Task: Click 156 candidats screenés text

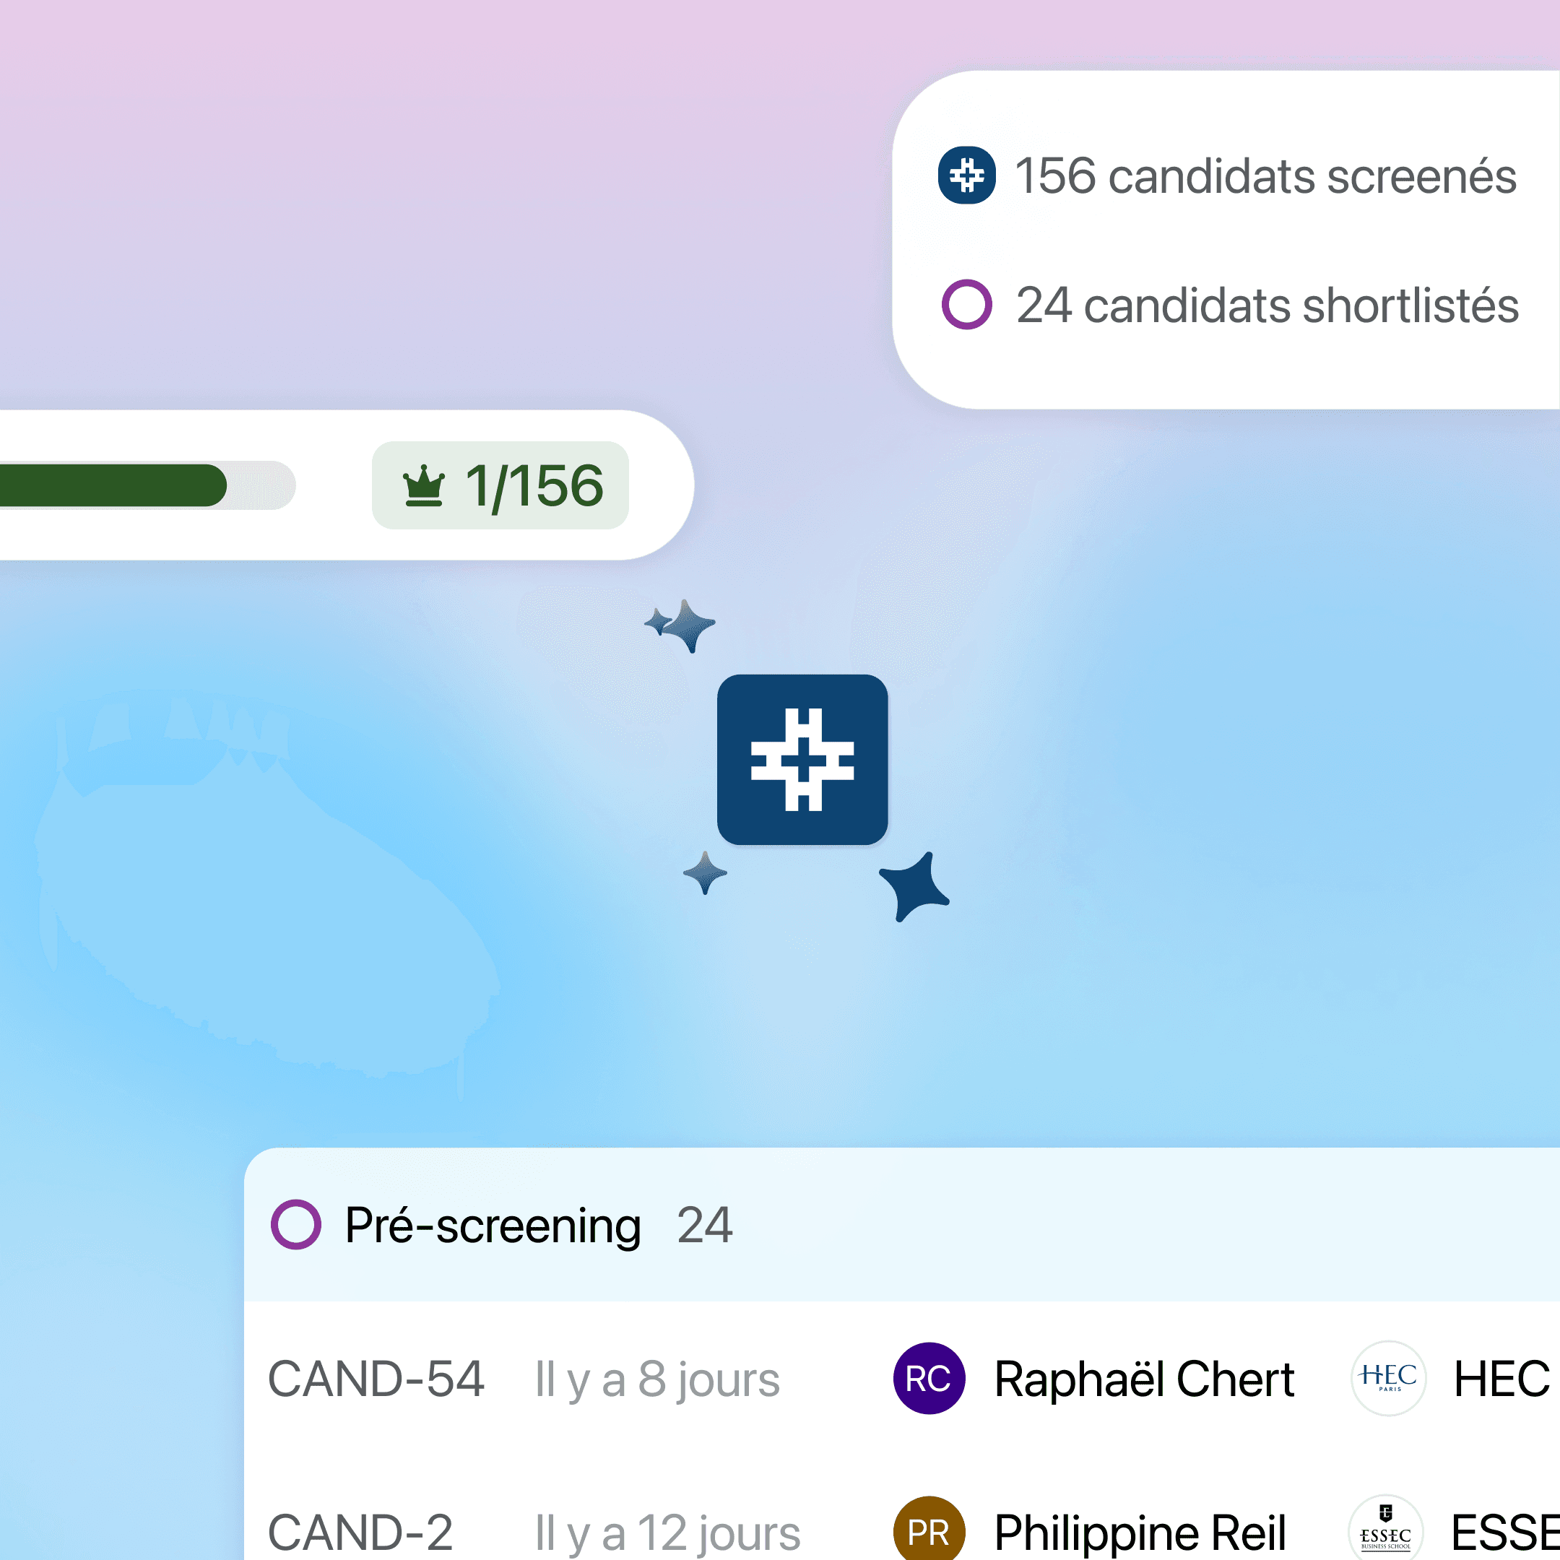Action: [1265, 175]
